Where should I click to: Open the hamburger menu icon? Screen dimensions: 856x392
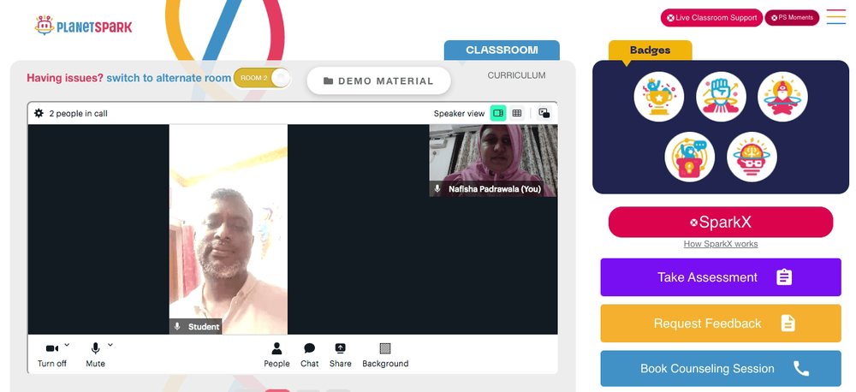click(x=835, y=17)
